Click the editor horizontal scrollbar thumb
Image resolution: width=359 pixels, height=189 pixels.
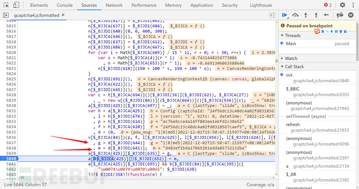pos(22,178)
